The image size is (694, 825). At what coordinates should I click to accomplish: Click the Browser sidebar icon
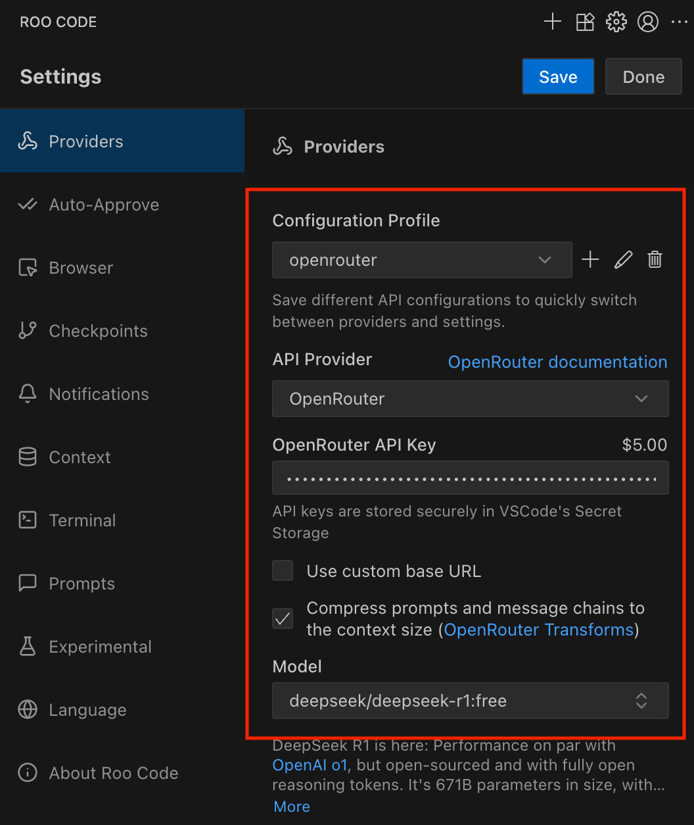[28, 268]
